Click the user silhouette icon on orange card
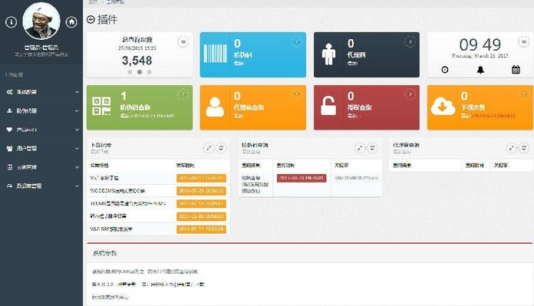The image size is (534, 306). tap(215, 107)
